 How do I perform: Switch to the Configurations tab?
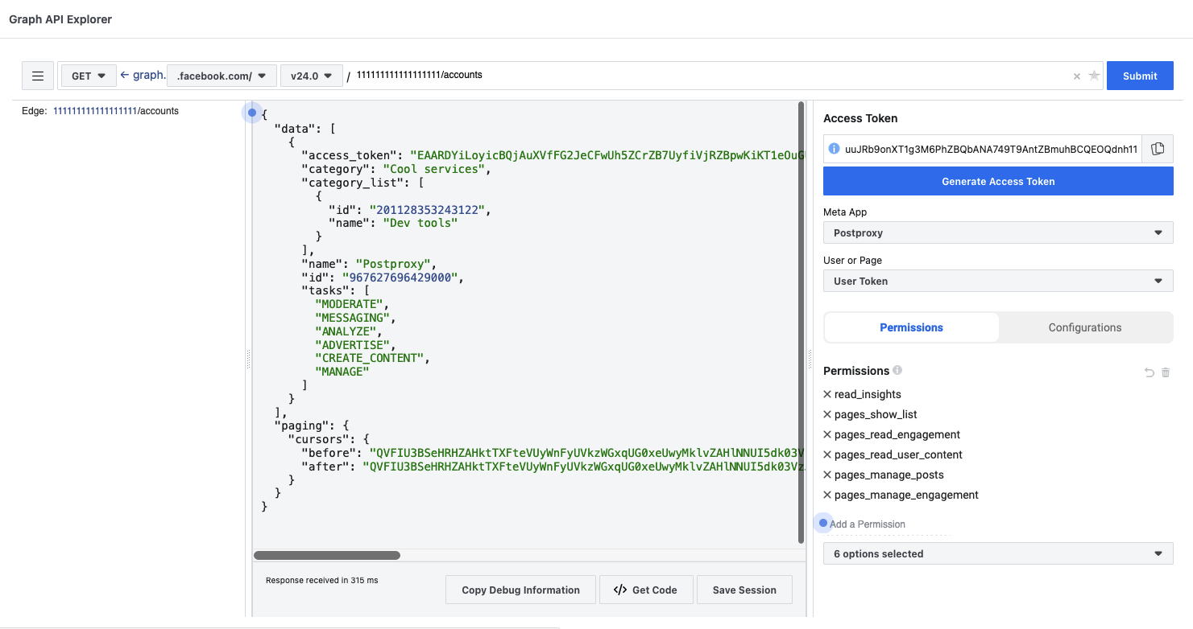click(1085, 327)
